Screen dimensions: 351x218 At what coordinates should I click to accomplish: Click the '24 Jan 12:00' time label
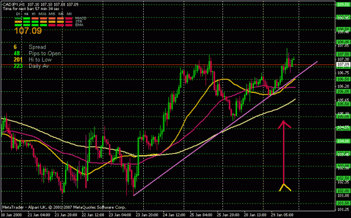[174, 215]
